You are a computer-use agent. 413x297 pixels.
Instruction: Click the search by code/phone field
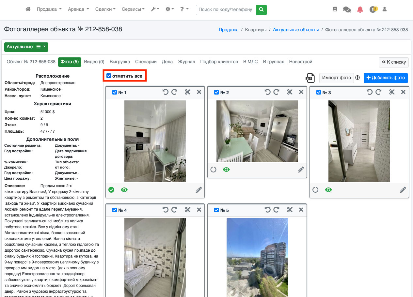click(x=226, y=10)
